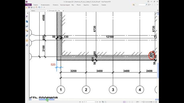This screenshot has height=103, width=184.
Task: Expand the left navigation panel arrow
Action: (x=28, y=13)
